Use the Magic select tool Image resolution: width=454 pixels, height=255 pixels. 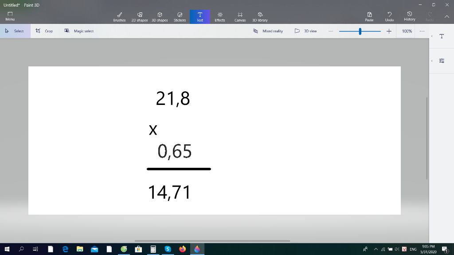point(79,31)
